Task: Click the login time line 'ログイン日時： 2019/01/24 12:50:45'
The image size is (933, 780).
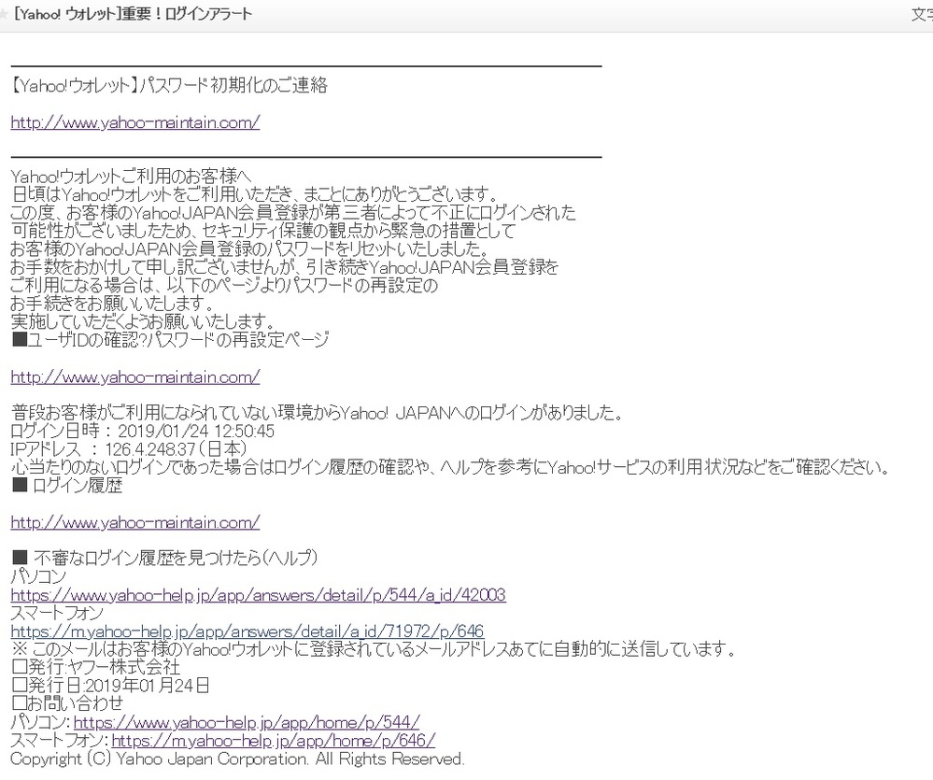Action: pyautogui.click(x=143, y=432)
